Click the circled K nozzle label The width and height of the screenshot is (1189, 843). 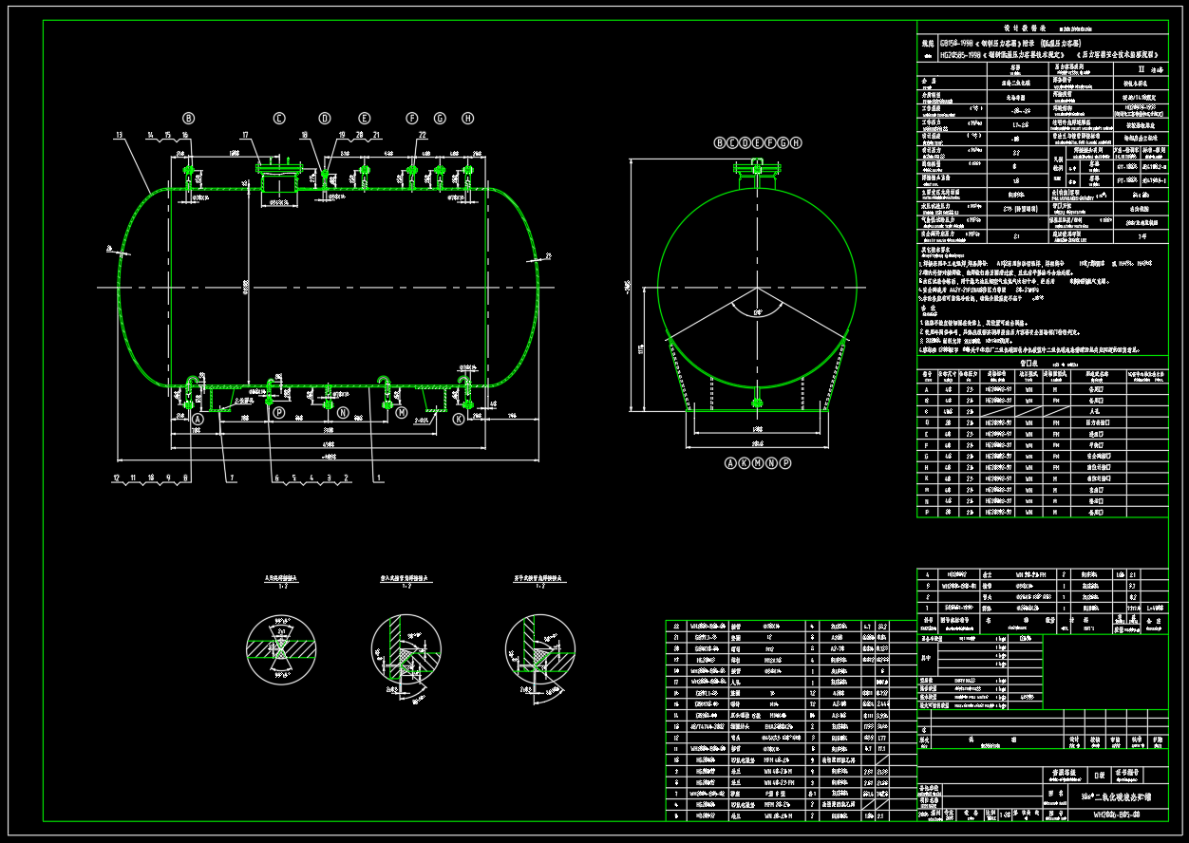pos(459,418)
